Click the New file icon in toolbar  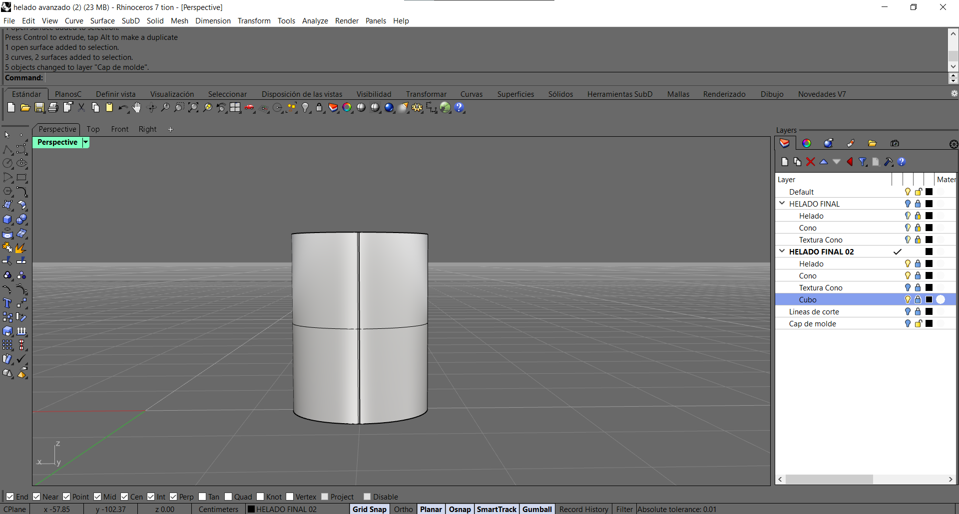coord(11,107)
